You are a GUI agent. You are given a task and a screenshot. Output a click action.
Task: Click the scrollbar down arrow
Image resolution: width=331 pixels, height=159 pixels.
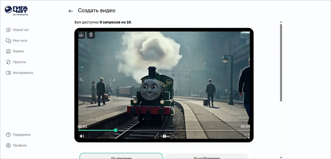281,157
